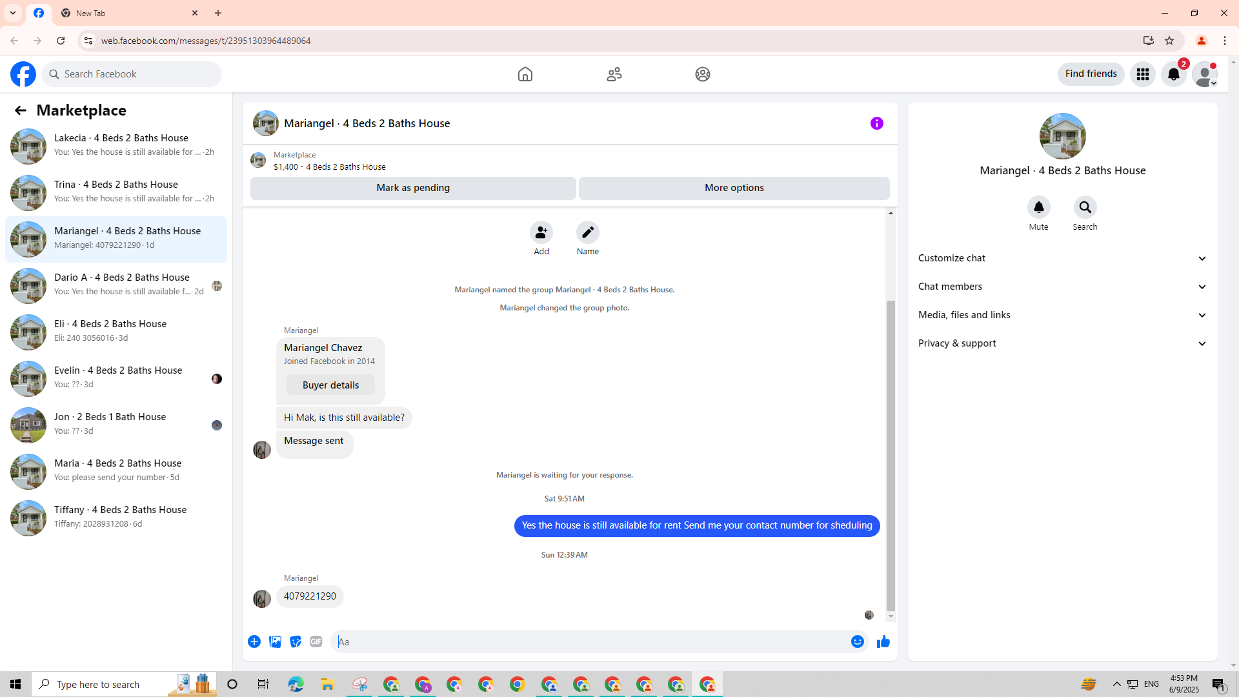Open the Evelin conversation
1239x697 pixels.
[x=116, y=379]
